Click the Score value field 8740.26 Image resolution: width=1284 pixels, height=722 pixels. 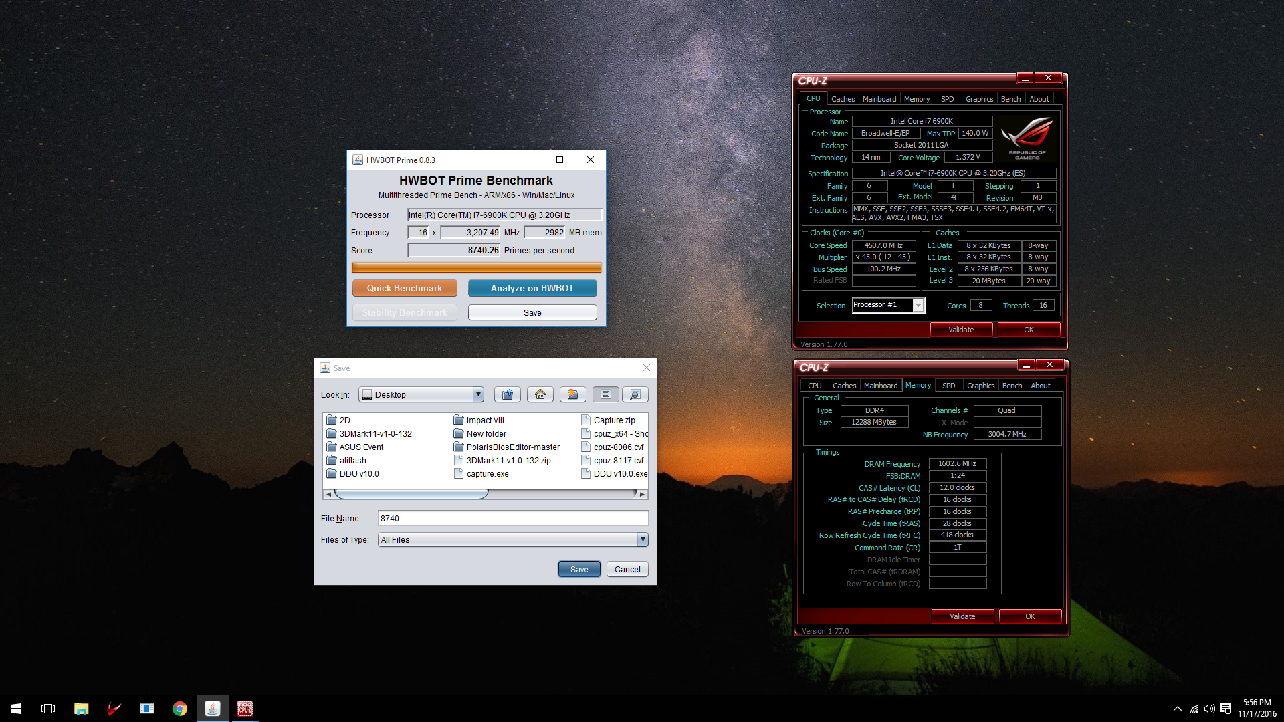coord(454,250)
